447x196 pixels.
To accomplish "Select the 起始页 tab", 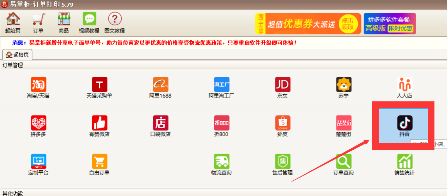I will click(17, 55).
